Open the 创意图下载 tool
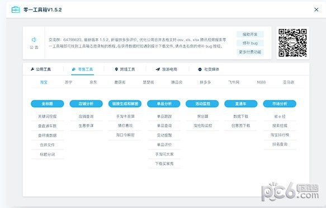Image resolution: width=326 pixels, height=208 pixels. coord(241,125)
